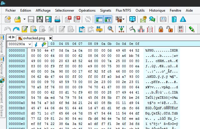The image size is (200, 129).
Task: Toggle the text pane view button
Action: pyautogui.click(x=108, y=19)
